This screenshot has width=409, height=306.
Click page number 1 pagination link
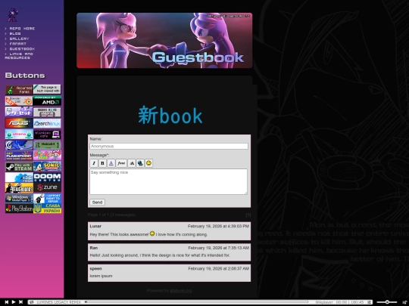click(248, 215)
